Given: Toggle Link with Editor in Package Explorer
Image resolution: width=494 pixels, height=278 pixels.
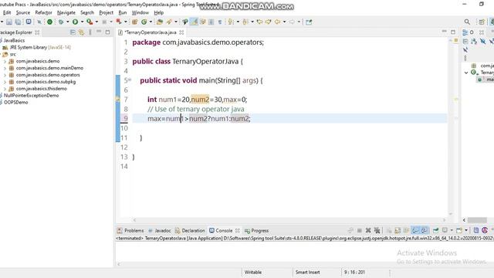Looking at the screenshot, I should (x=82, y=32).
